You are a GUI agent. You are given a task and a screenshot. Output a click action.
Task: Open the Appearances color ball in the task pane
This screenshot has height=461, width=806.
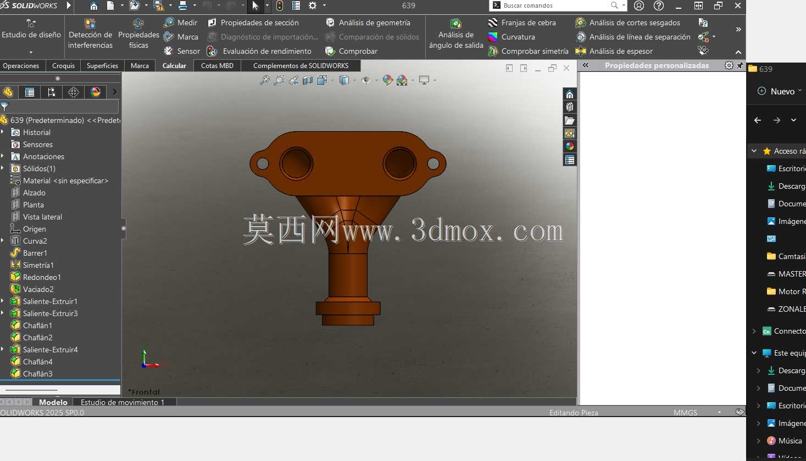point(570,146)
